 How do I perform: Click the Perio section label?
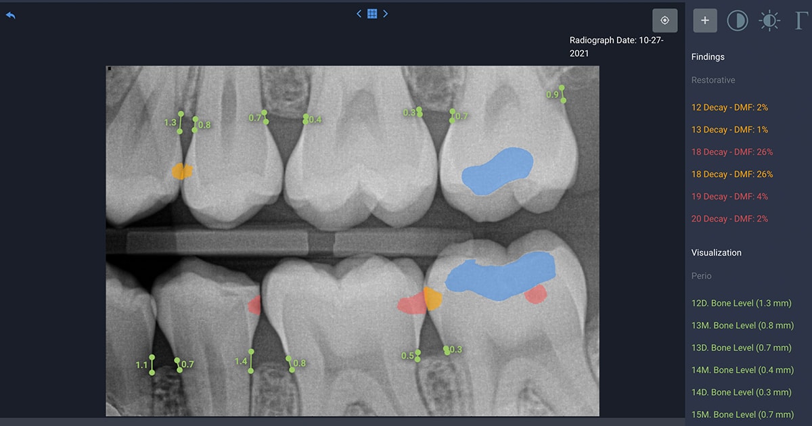[x=702, y=276]
